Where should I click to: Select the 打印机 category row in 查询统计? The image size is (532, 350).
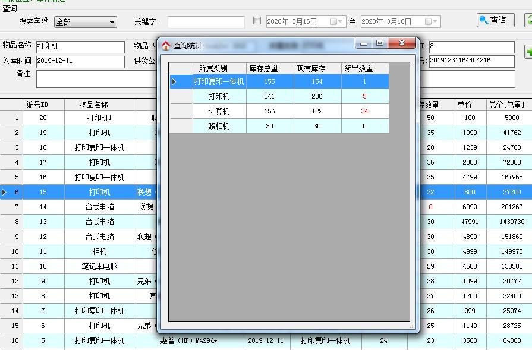point(279,96)
